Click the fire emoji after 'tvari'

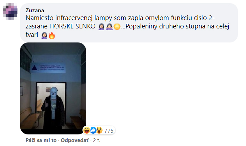point(52,35)
